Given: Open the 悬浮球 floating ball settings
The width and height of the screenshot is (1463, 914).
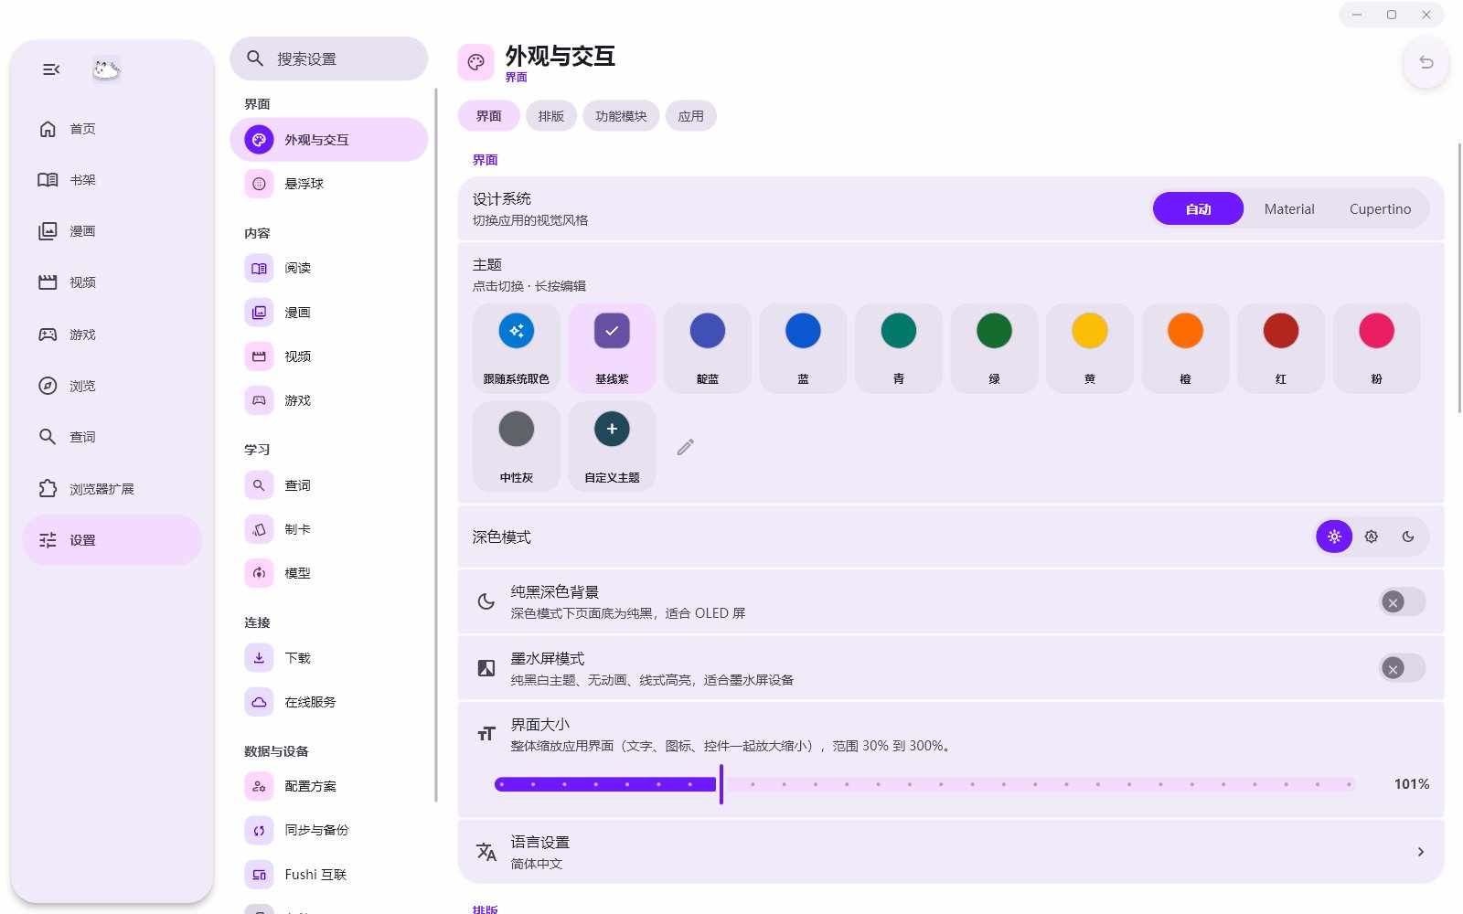Looking at the screenshot, I should click(329, 184).
